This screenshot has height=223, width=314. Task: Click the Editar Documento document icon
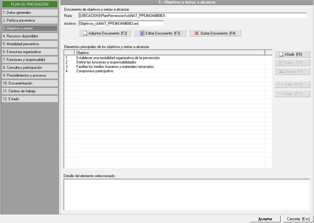pos(142,33)
